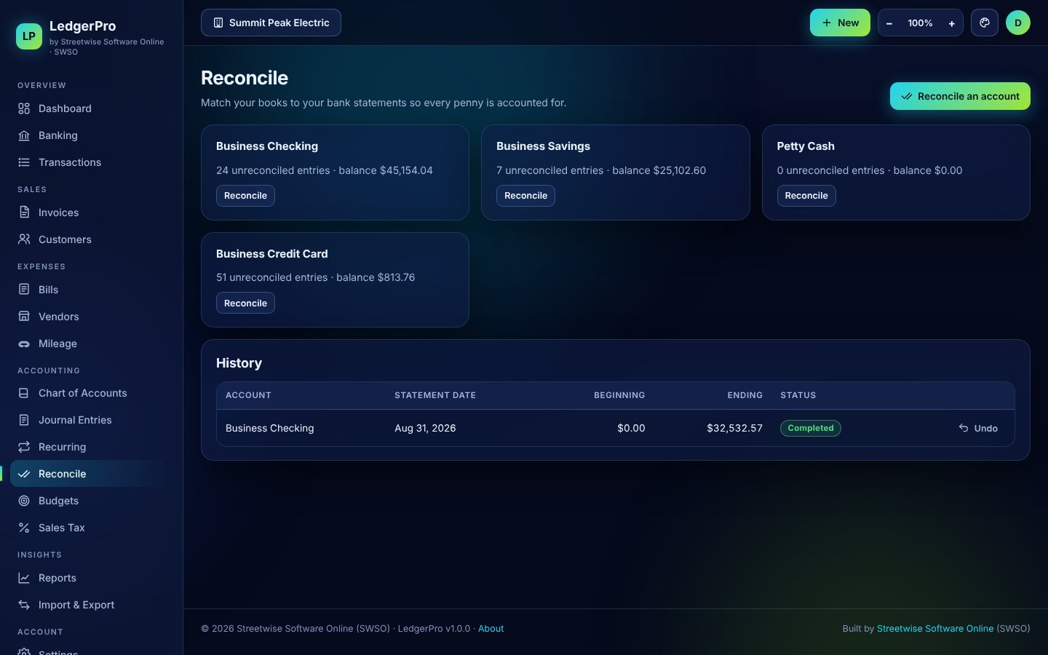
Task: Undo the Business Checking reconciliation
Action: coord(978,428)
